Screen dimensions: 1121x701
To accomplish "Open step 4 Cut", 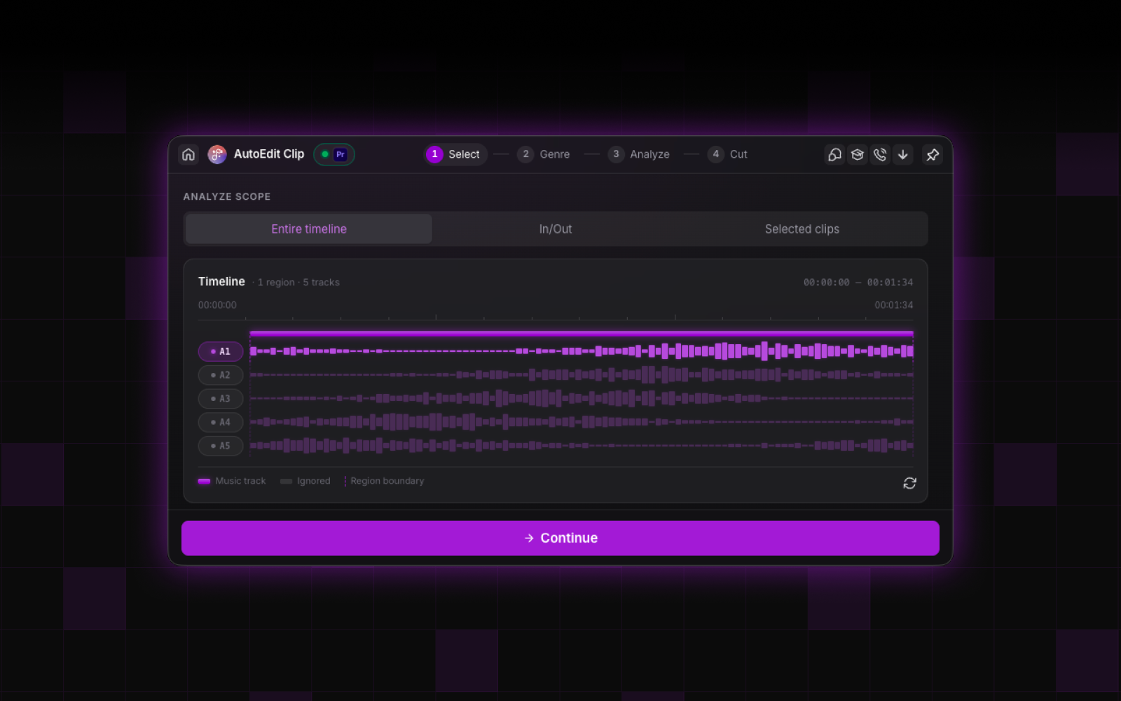I will pos(728,154).
